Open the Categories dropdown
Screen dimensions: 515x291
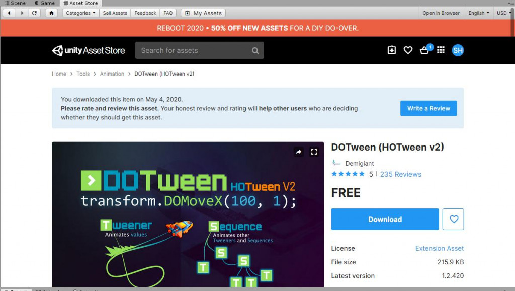click(x=80, y=13)
